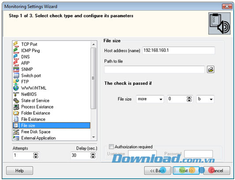Open the file browse folder icon

click(211, 70)
